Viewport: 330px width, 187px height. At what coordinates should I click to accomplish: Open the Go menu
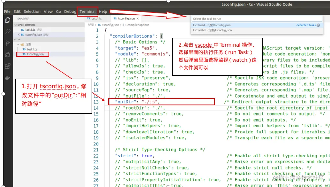click(x=58, y=12)
